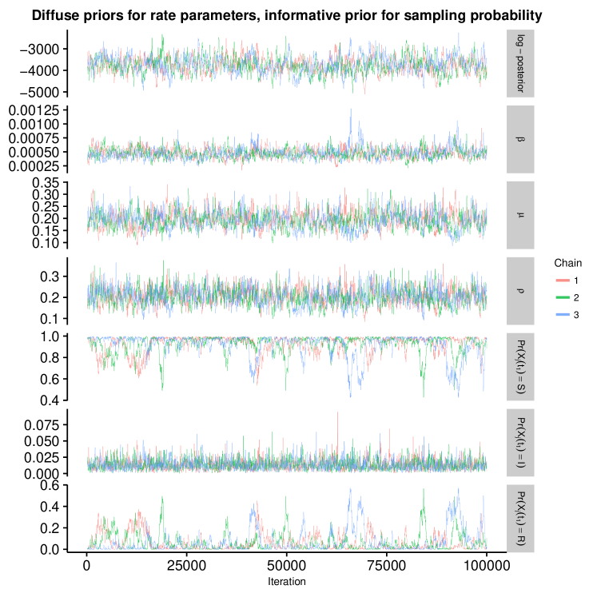Click y-axis label 0.15 in μ panel
597x597 pixels.
(46, 231)
